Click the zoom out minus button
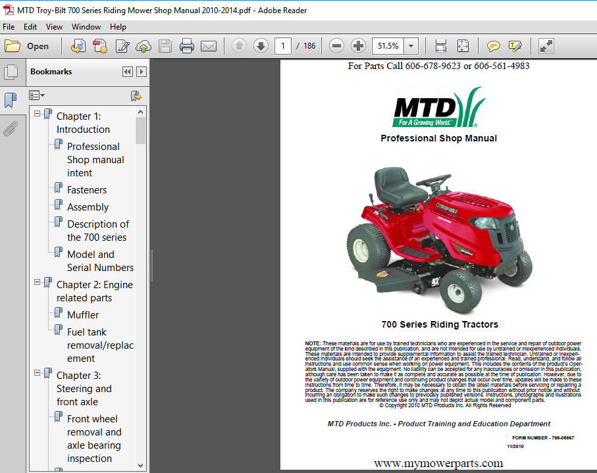This screenshot has width=597, height=473. click(336, 46)
